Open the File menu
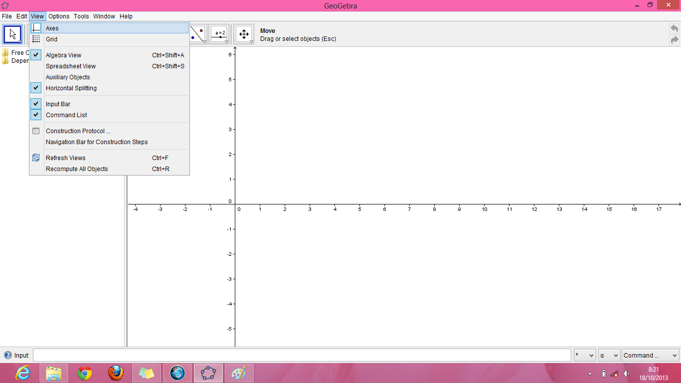The image size is (681, 383). click(x=7, y=16)
